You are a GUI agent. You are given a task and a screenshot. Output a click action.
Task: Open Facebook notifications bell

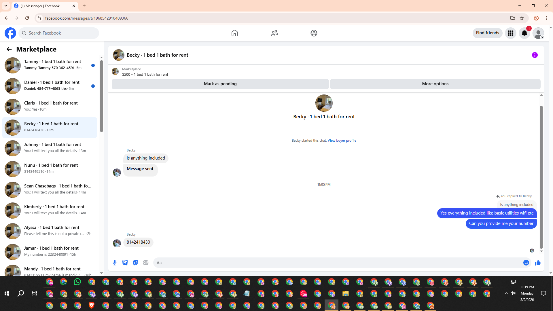[524, 33]
